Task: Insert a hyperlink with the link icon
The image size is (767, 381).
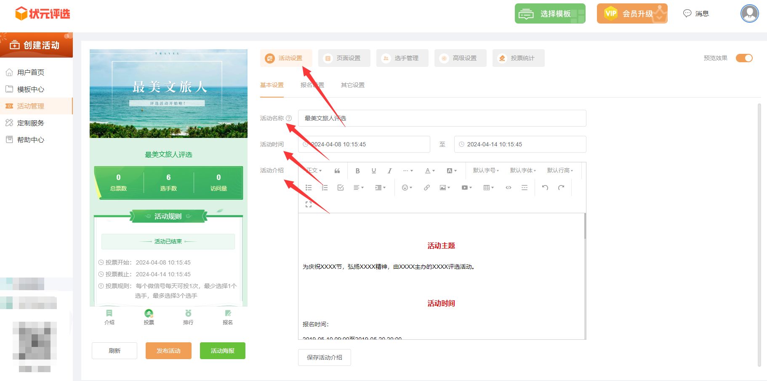Action: [426, 188]
